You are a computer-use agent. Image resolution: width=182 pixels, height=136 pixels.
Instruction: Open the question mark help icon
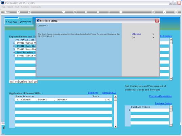(x=18, y=12)
